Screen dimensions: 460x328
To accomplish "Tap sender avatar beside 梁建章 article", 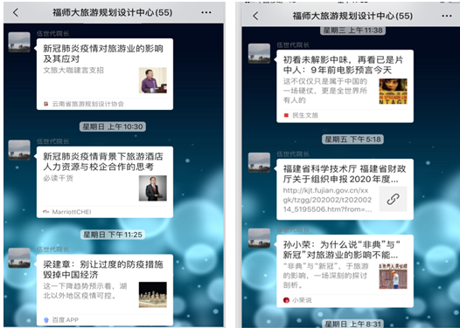I will 19,258.
